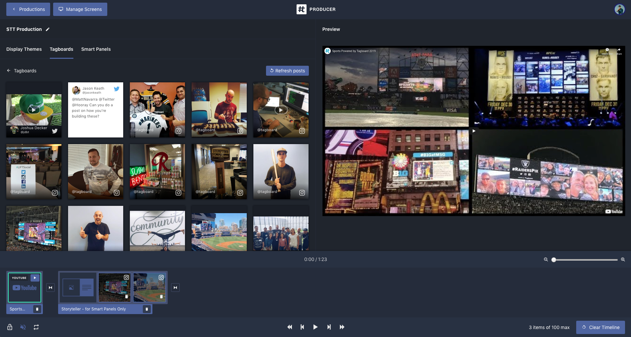
Task: Open the user profile avatar menu
Action: tap(619, 9)
